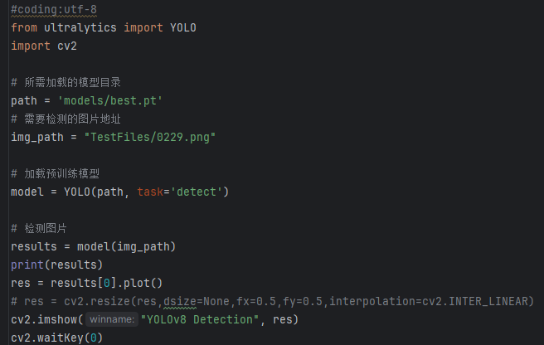Click the model(img_path) call
This screenshot has height=345, width=544.
coord(126,246)
